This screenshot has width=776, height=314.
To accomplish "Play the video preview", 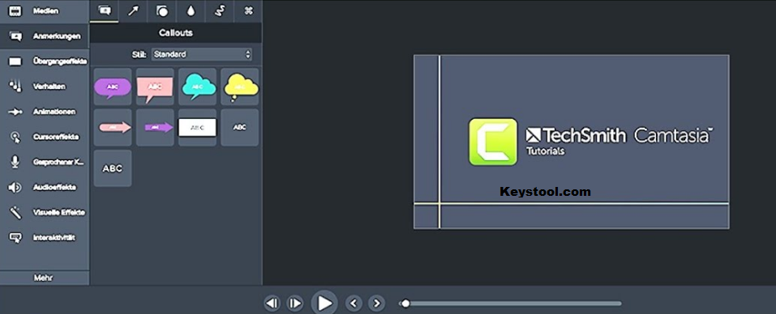I will pyautogui.click(x=324, y=303).
